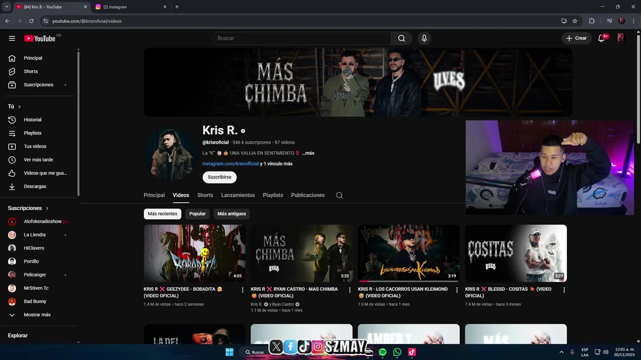The height and width of the screenshot is (360, 641).
Task: Open the instagram.com/krisrofficial link
Action: (230, 164)
